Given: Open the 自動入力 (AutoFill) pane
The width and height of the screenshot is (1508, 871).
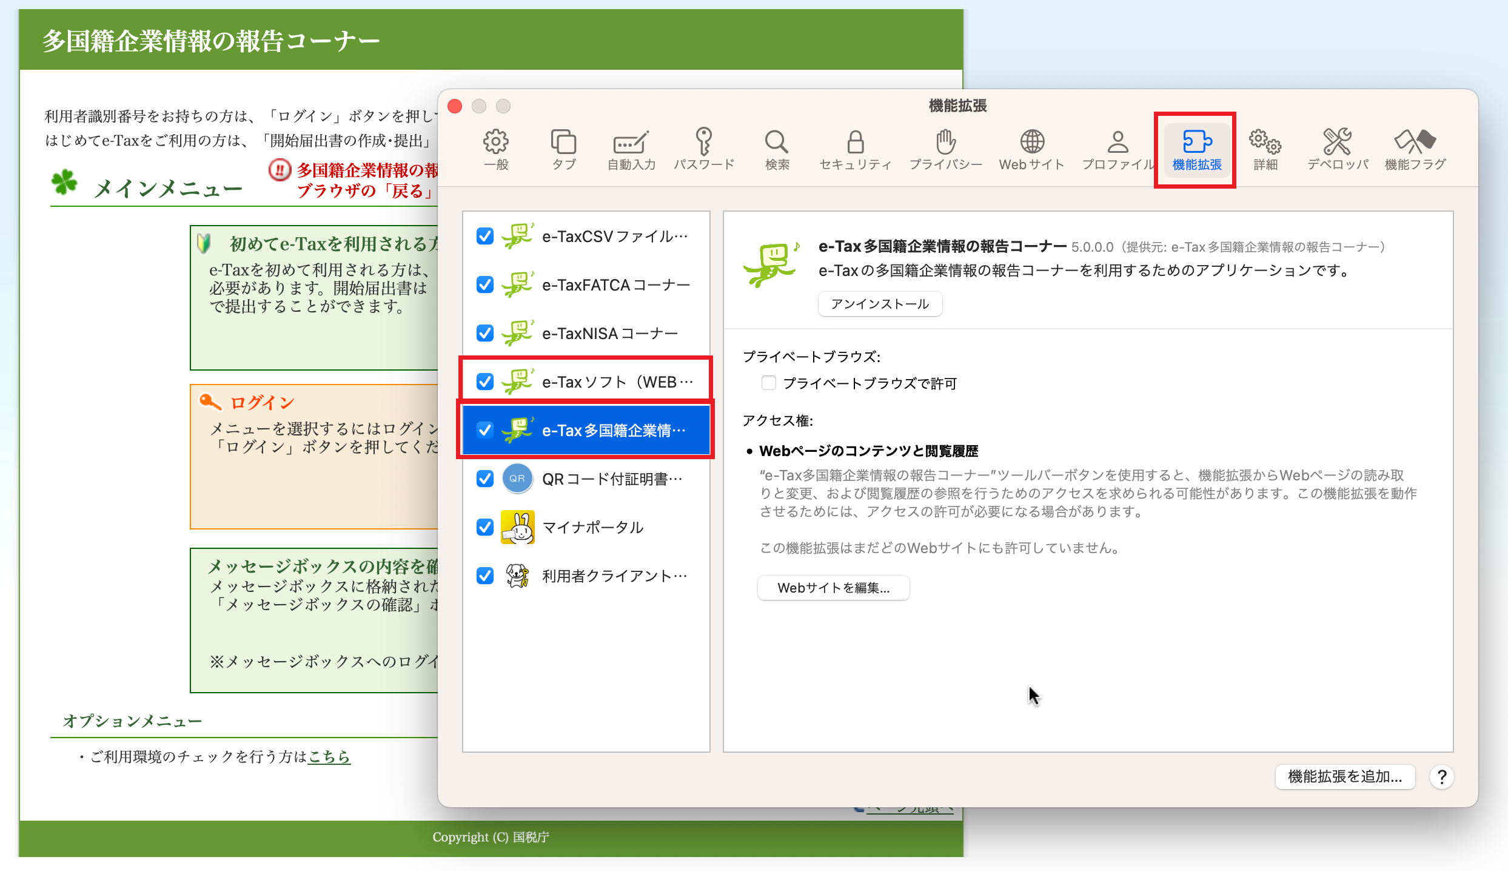Looking at the screenshot, I should [631, 149].
